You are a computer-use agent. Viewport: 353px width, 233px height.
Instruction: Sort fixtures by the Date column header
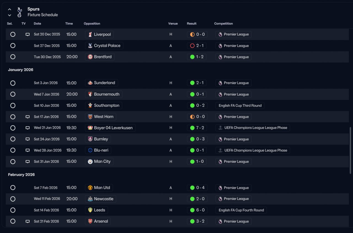38,24
